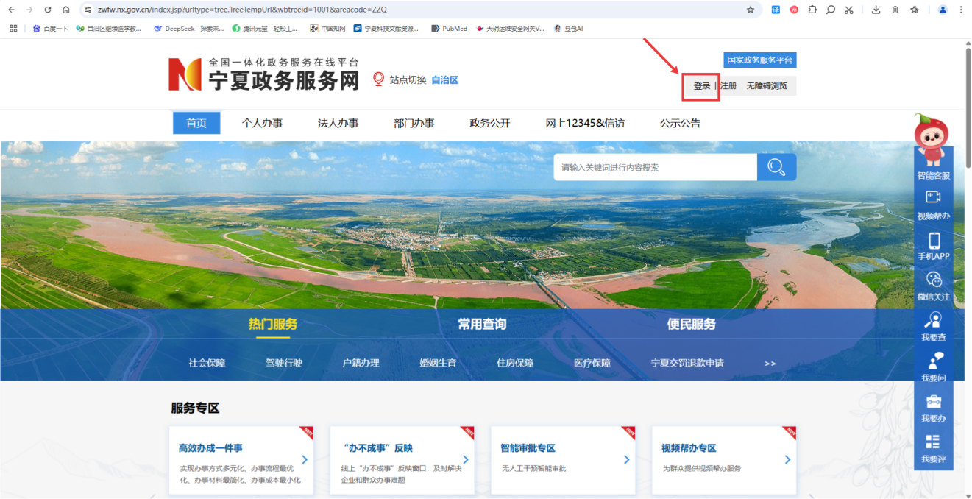Click 我要评 rating icon
This screenshot has width=972, height=499.
click(933, 442)
